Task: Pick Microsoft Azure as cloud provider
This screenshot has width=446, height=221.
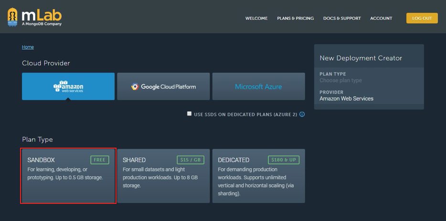Action: [258, 86]
